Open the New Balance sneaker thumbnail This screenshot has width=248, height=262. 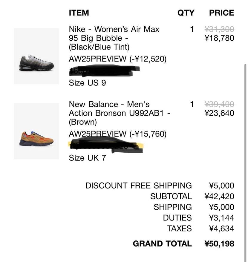[x=36, y=131]
